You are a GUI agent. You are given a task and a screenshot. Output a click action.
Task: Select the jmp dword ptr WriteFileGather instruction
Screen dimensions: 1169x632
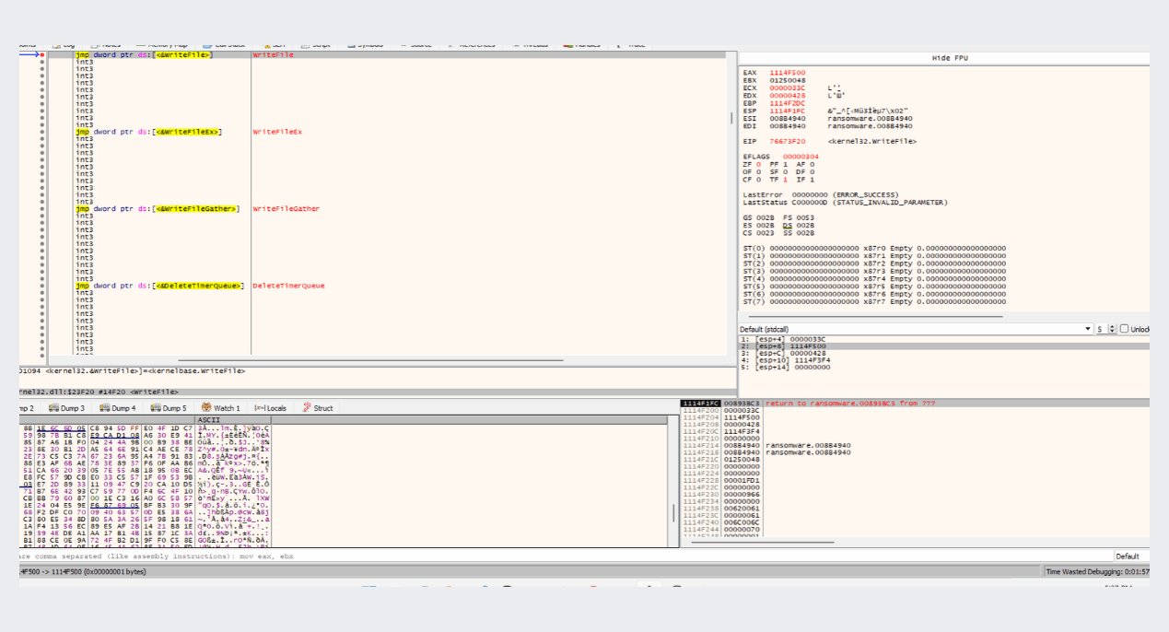point(158,209)
